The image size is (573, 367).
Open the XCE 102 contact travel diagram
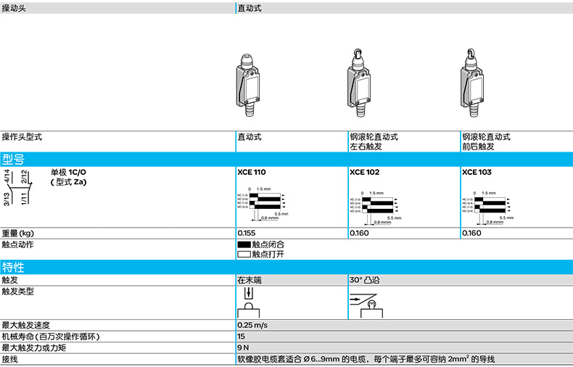tap(375, 205)
